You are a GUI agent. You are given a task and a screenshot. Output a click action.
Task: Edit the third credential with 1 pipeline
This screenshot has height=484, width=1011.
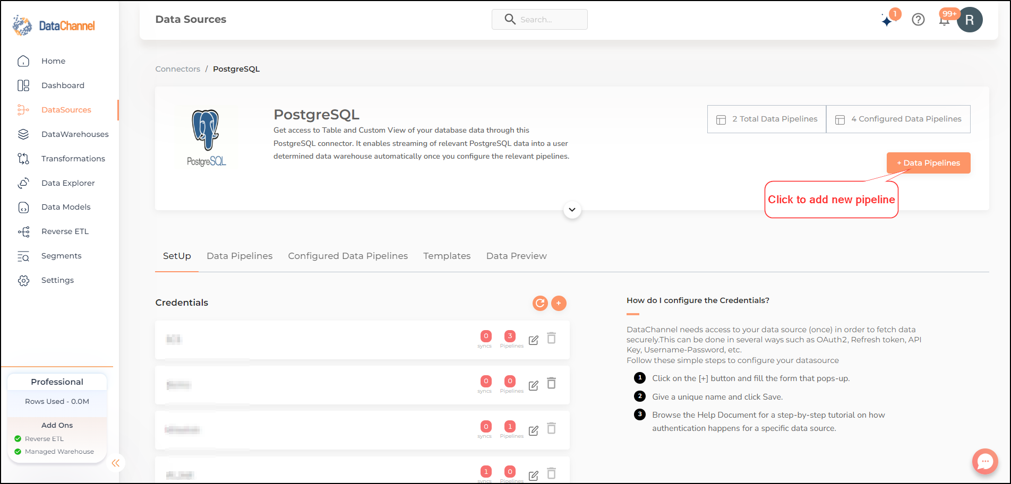(x=534, y=430)
